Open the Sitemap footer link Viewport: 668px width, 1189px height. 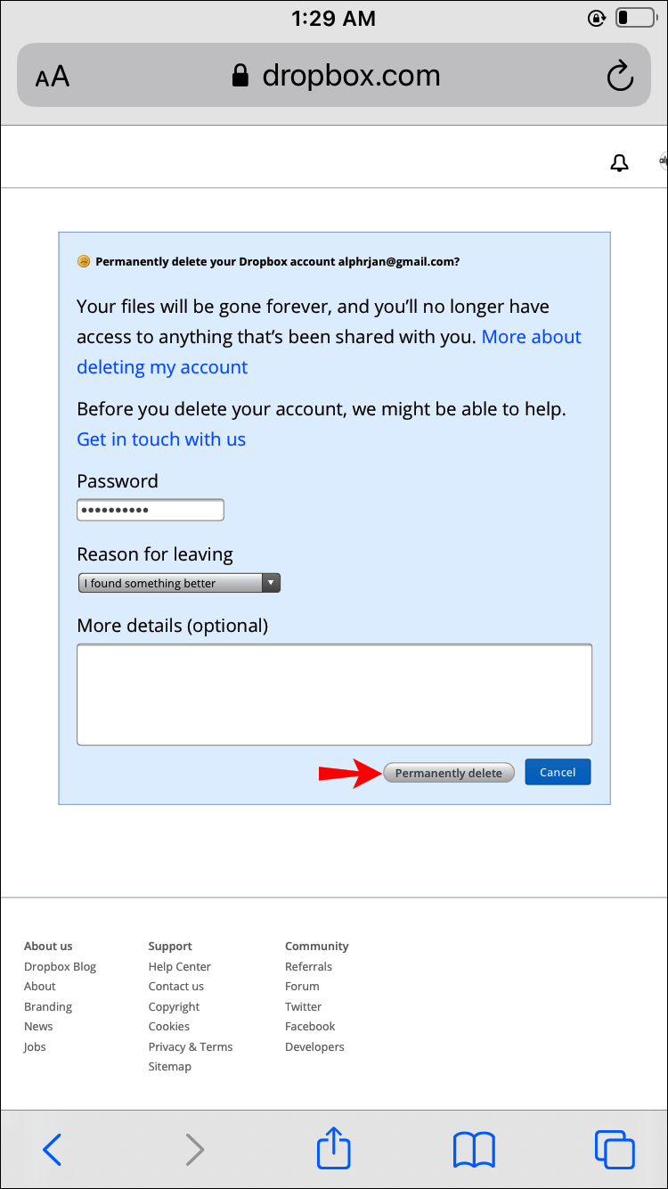tap(169, 1067)
